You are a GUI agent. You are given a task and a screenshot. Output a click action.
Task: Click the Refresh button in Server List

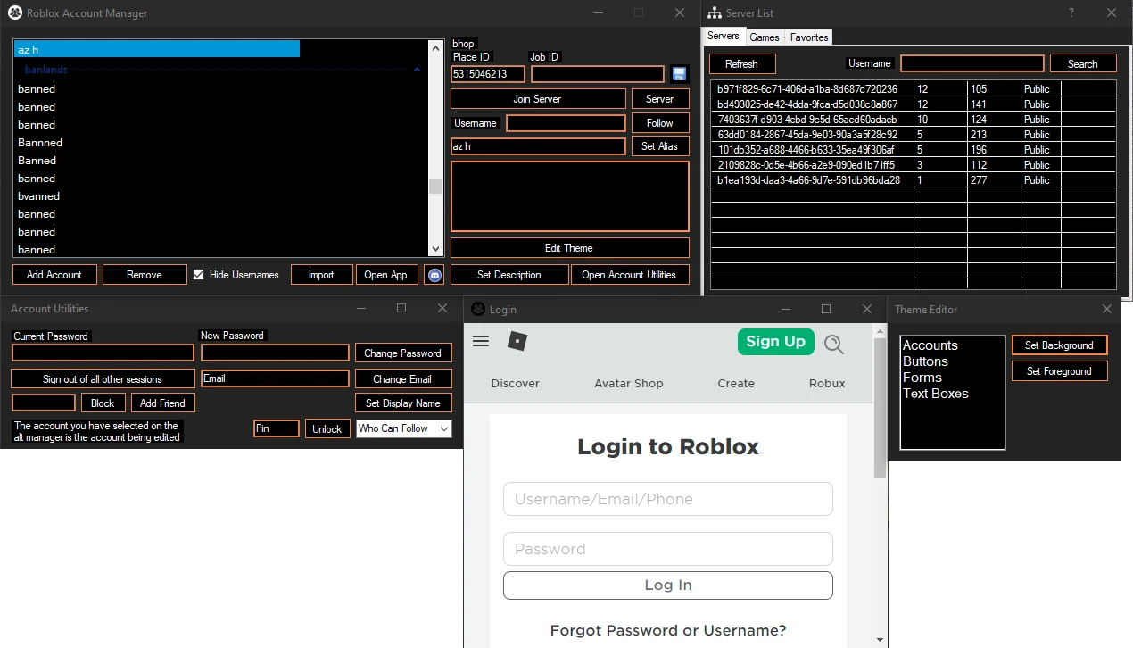741,63
